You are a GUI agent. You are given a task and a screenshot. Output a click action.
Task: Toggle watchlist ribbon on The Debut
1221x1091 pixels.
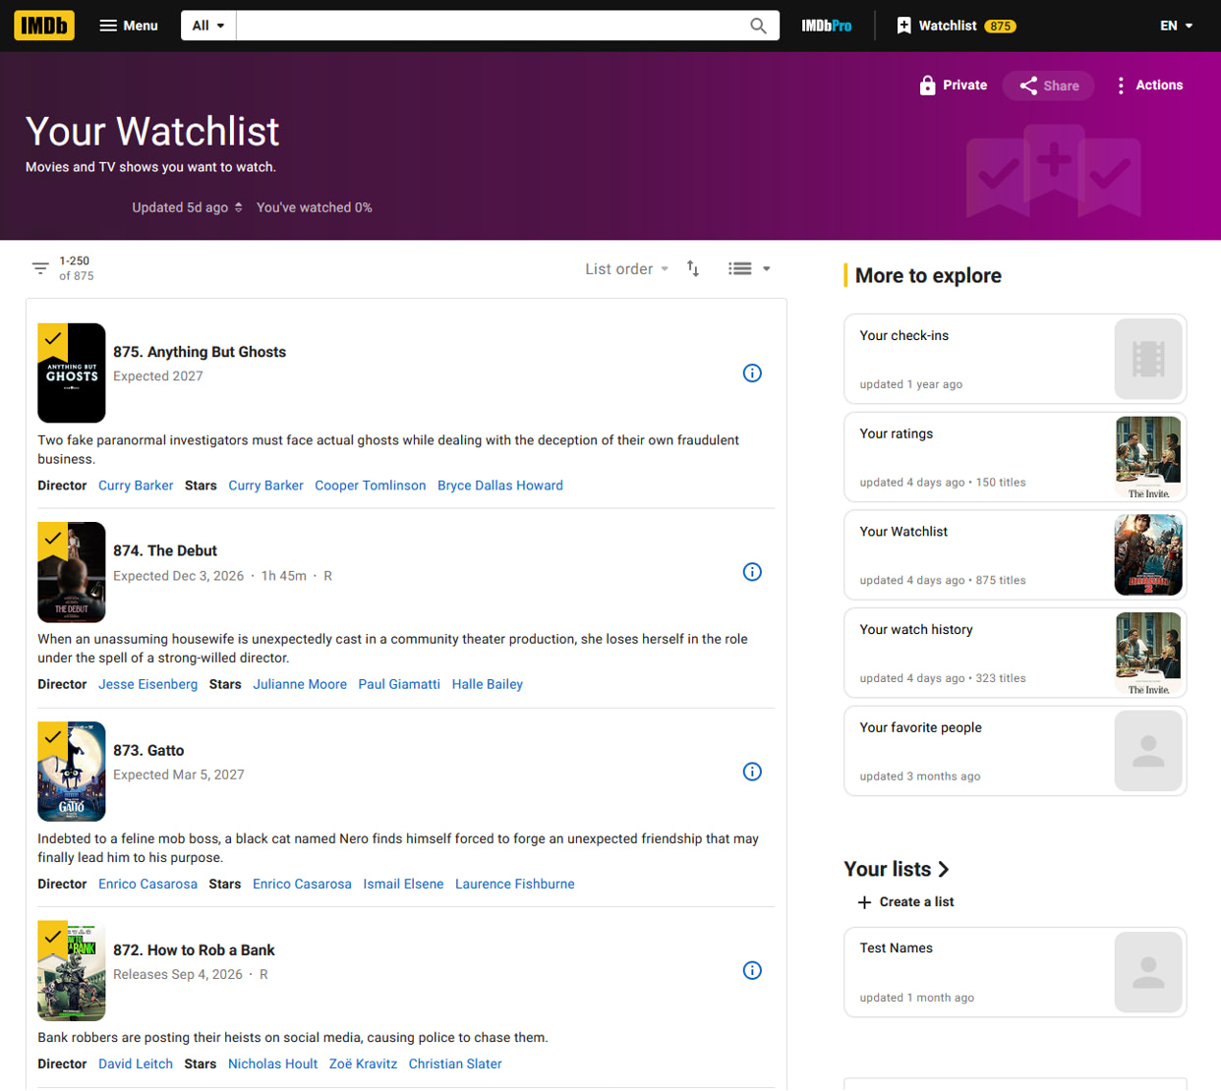tap(53, 540)
